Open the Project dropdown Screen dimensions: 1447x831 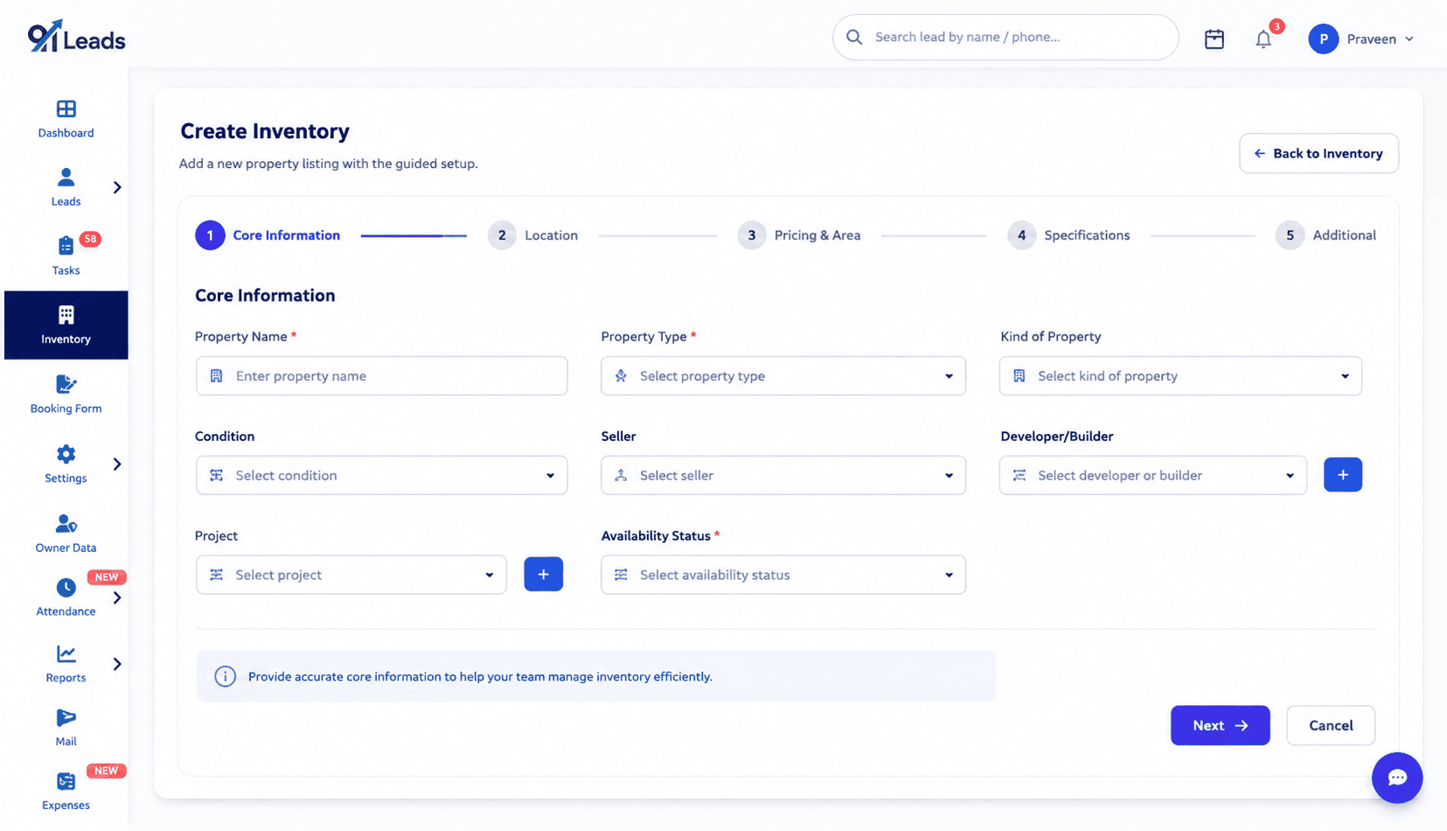coord(351,575)
